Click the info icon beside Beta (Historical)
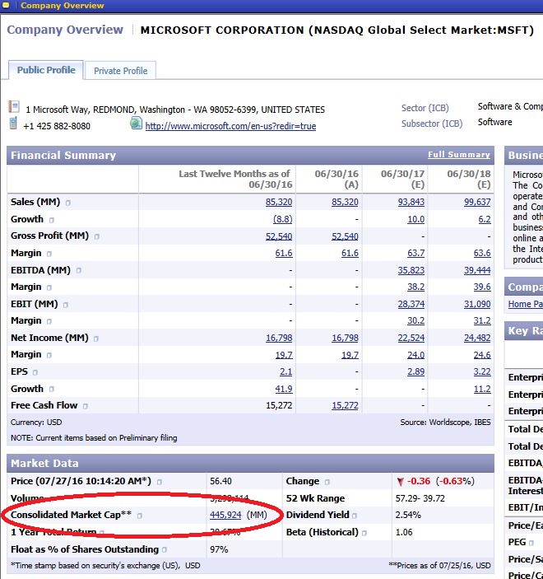This screenshot has height=579, width=543. coord(363,533)
